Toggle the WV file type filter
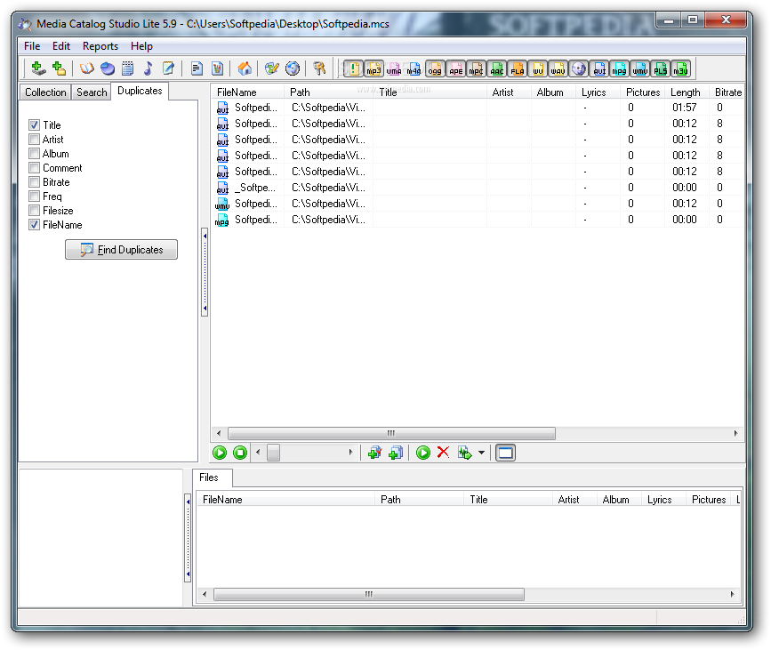The width and height of the screenshot is (771, 650). point(537,68)
